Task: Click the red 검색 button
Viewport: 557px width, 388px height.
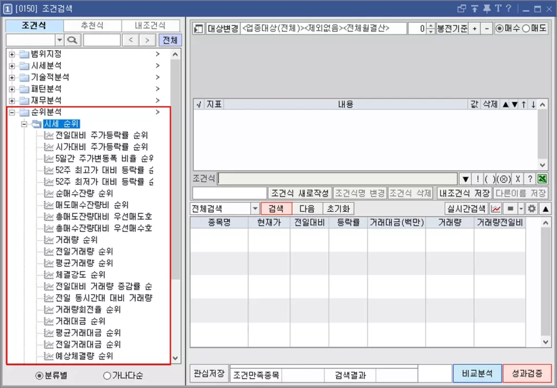Action: tap(276, 209)
